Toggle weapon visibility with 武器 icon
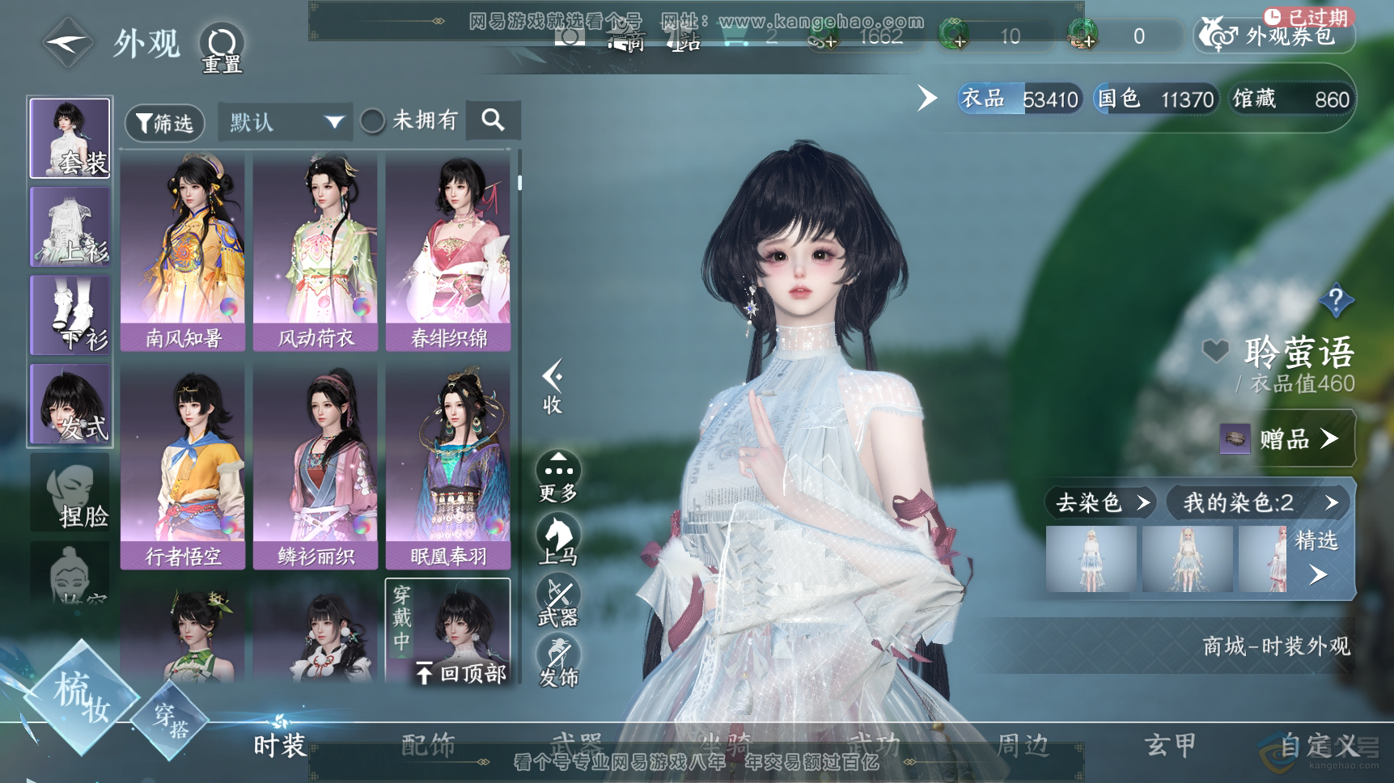The image size is (1394, 783). coord(558,602)
